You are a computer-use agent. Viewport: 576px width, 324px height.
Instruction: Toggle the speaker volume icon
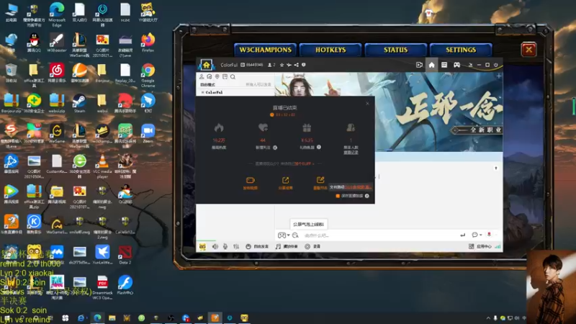tap(215, 246)
